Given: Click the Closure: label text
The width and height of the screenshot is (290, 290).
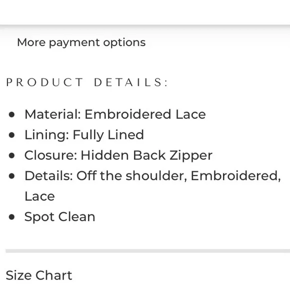Looking at the screenshot, I should (51, 155).
